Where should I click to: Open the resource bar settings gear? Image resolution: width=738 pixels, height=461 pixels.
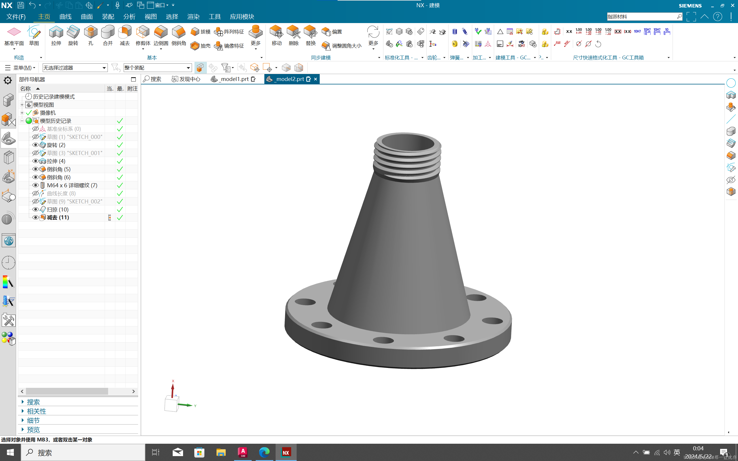pos(8,80)
